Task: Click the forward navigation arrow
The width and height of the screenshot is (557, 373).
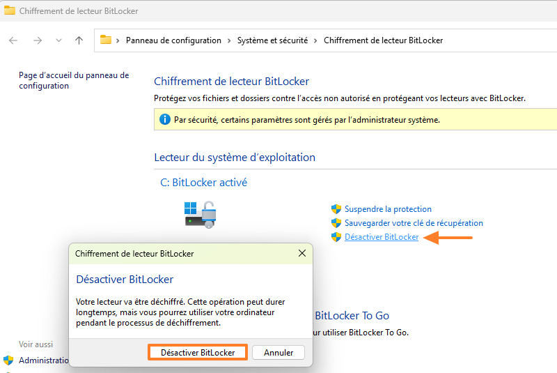Action: (x=37, y=40)
